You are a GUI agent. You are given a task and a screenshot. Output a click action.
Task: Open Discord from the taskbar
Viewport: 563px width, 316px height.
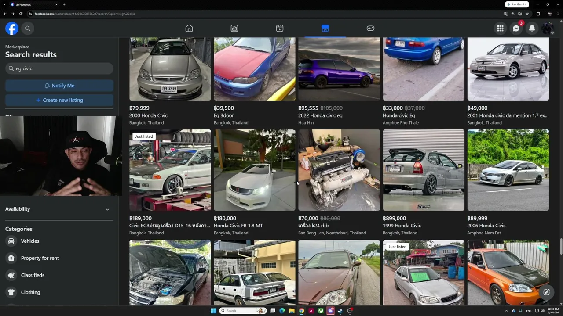pyautogui.click(x=330, y=311)
